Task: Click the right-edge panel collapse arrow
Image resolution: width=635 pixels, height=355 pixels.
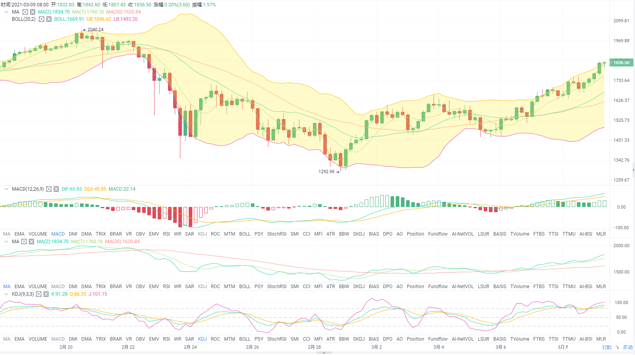Action: pyautogui.click(x=633, y=170)
